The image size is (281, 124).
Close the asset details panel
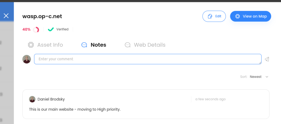pyautogui.click(x=6, y=16)
